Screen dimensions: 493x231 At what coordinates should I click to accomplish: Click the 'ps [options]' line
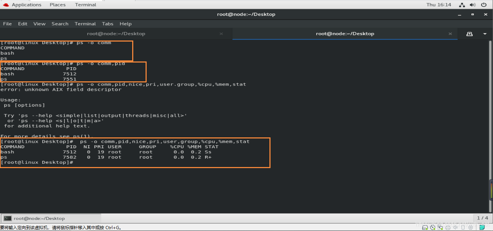pyautogui.click(x=25, y=105)
